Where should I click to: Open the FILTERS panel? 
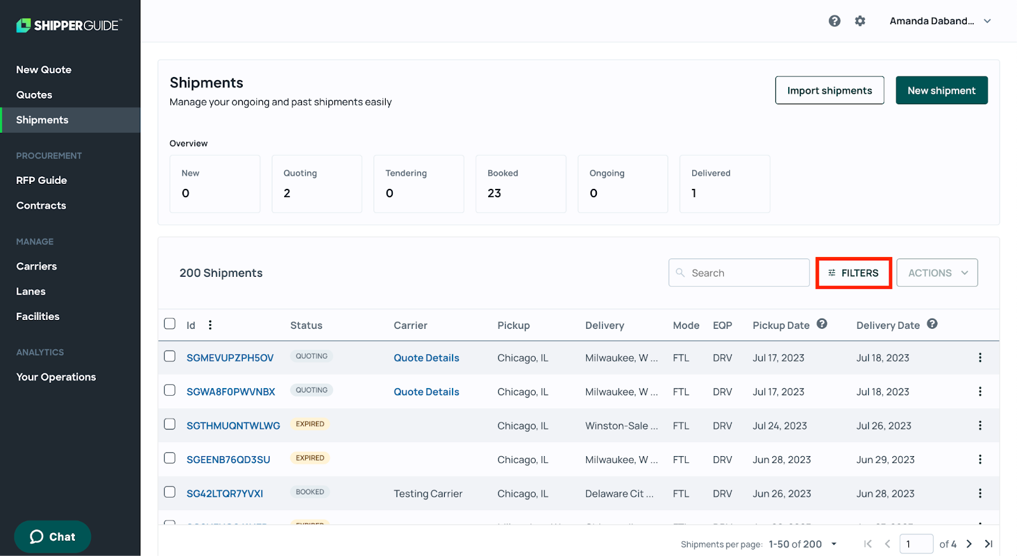click(x=853, y=273)
